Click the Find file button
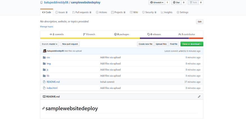The height and width of the screenshot is (119, 246). pos(174,44)
